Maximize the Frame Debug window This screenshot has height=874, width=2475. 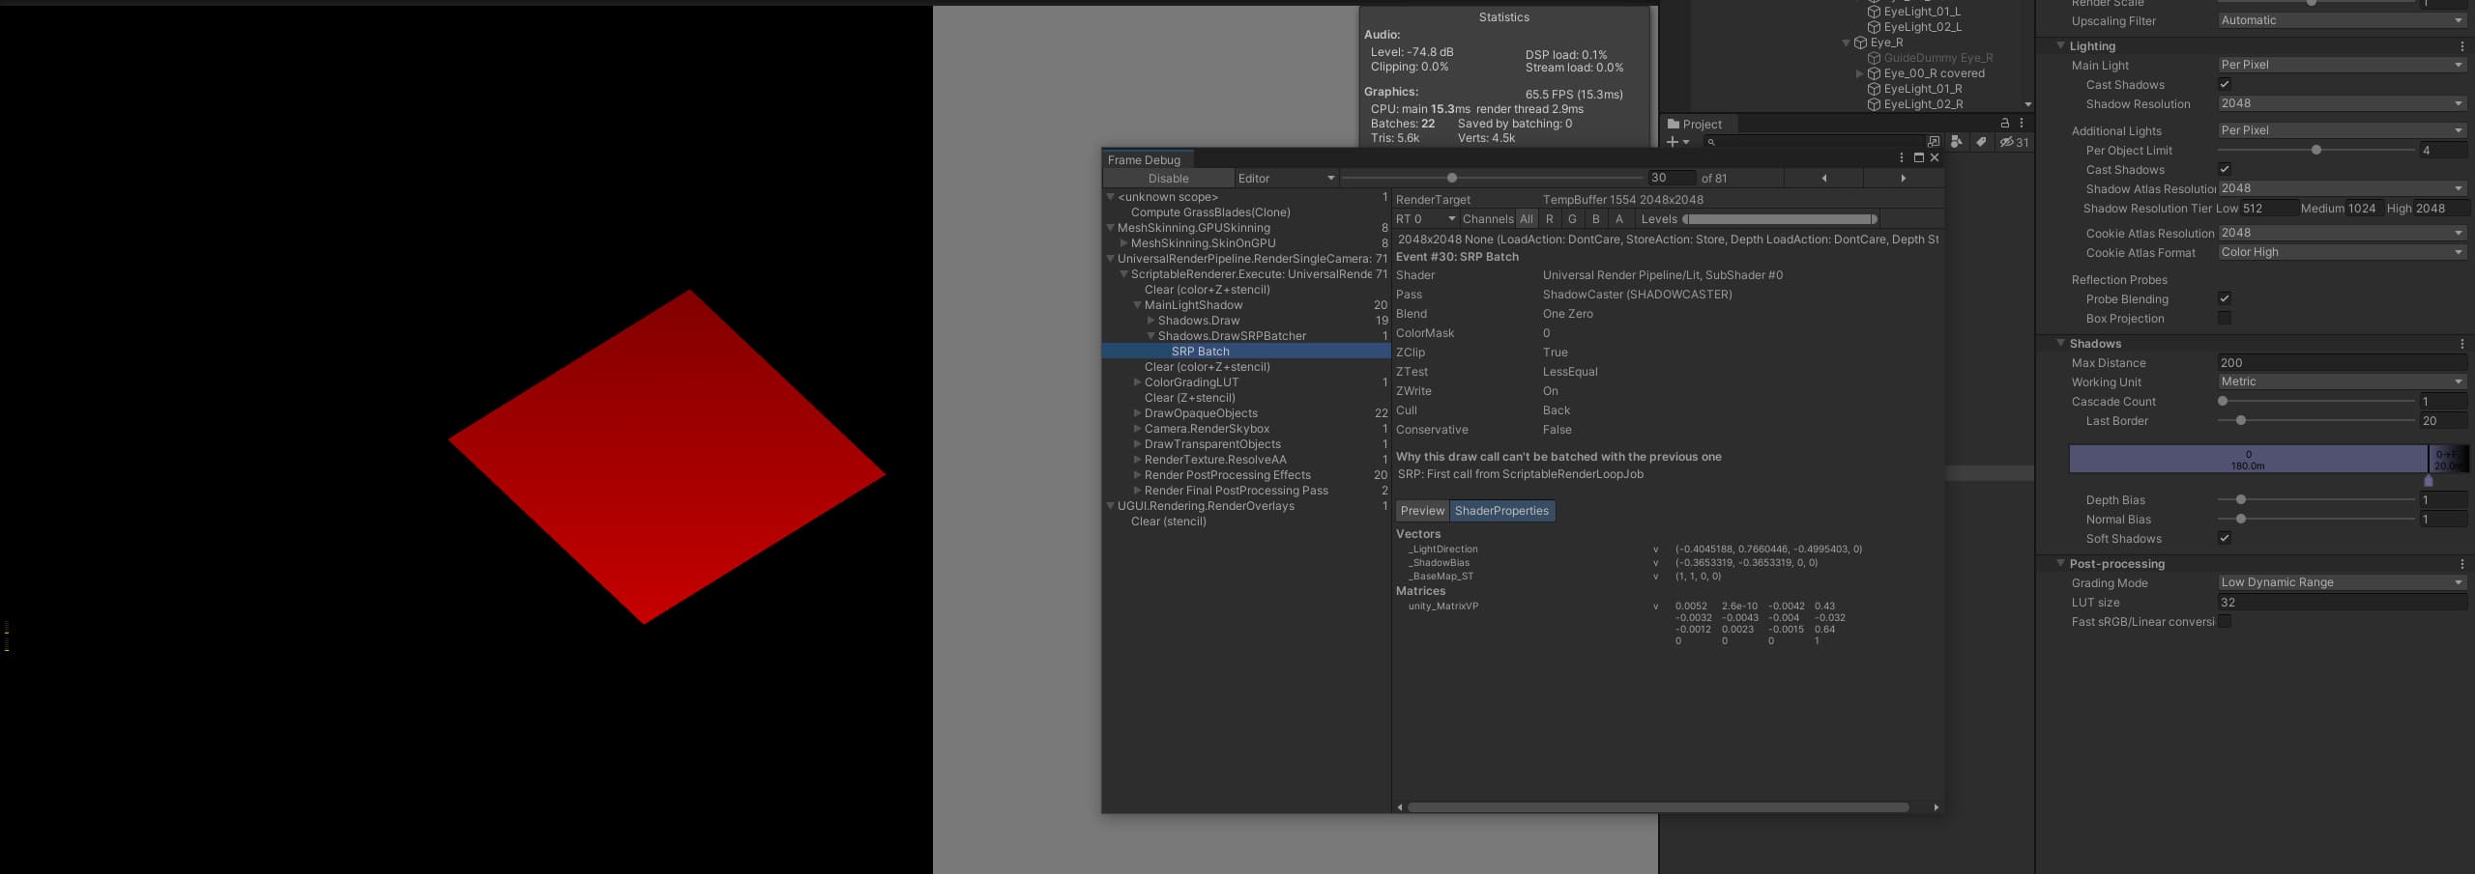(1918, 158)
